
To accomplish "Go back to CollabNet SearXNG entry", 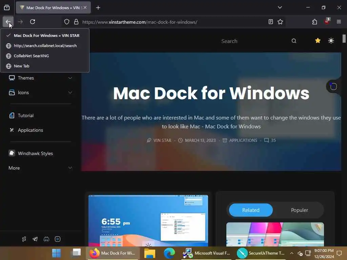I will 45,56.
